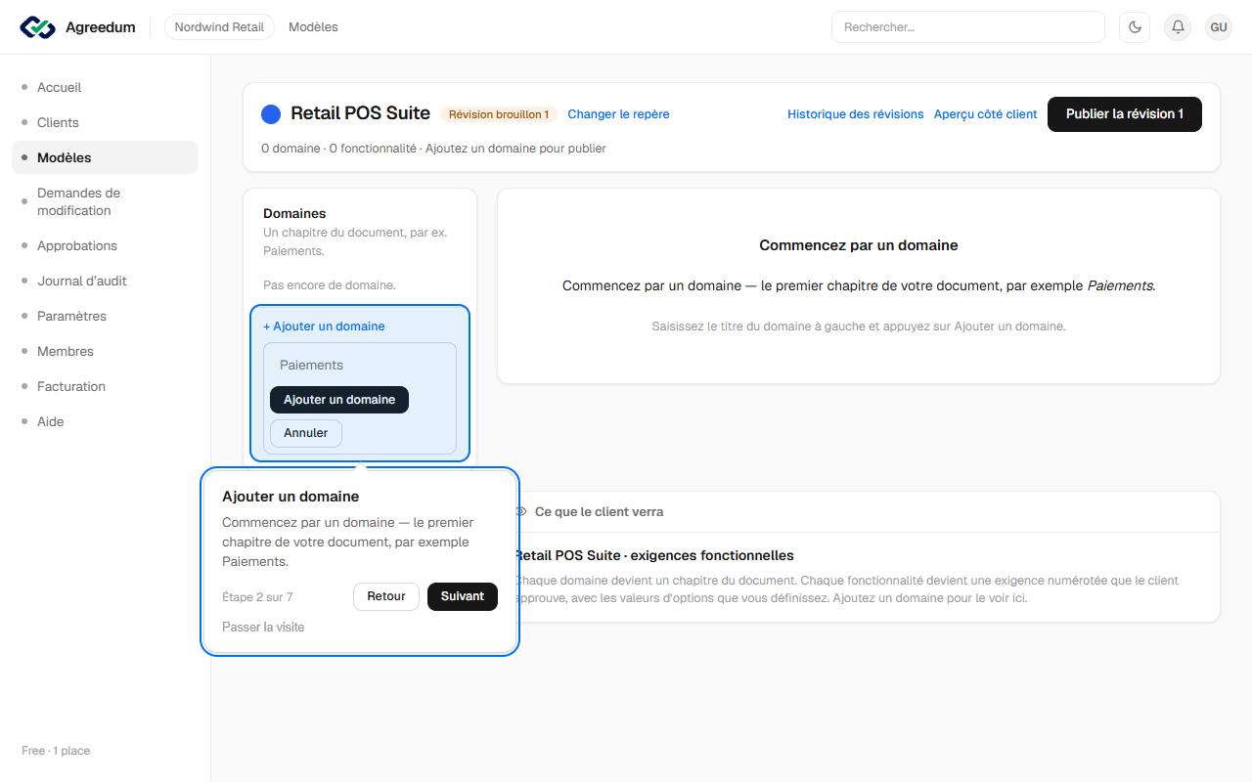
Task: Open Membres in the sidebar
Action: pyautogui.click(x=105, y=351)
